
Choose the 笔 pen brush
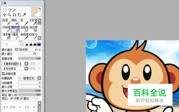pyautogui.click(x=24, y=22)
